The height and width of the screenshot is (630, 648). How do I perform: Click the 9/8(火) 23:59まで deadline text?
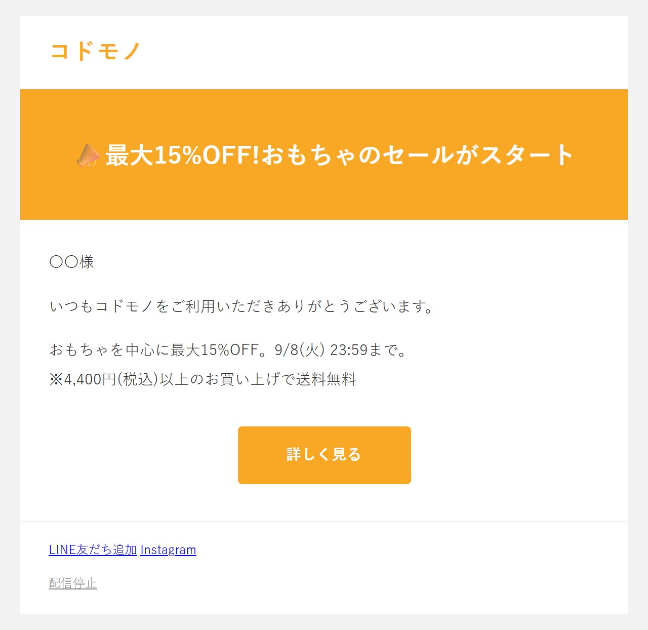pos(341,350)
